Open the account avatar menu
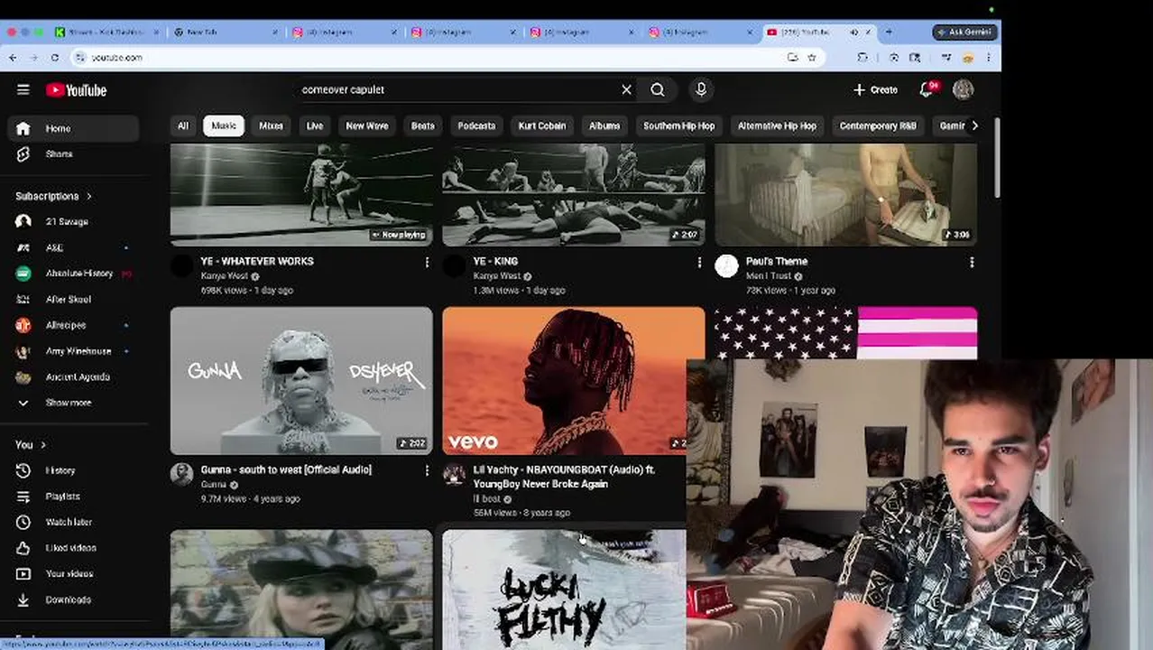This screenshot has width=1153, height=650. tap(963, 89)
